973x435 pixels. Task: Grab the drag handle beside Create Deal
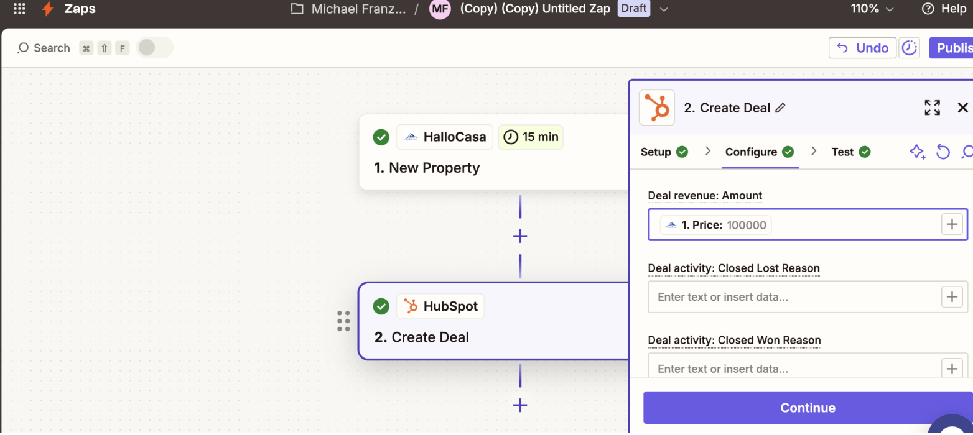[x=343, y=321]
